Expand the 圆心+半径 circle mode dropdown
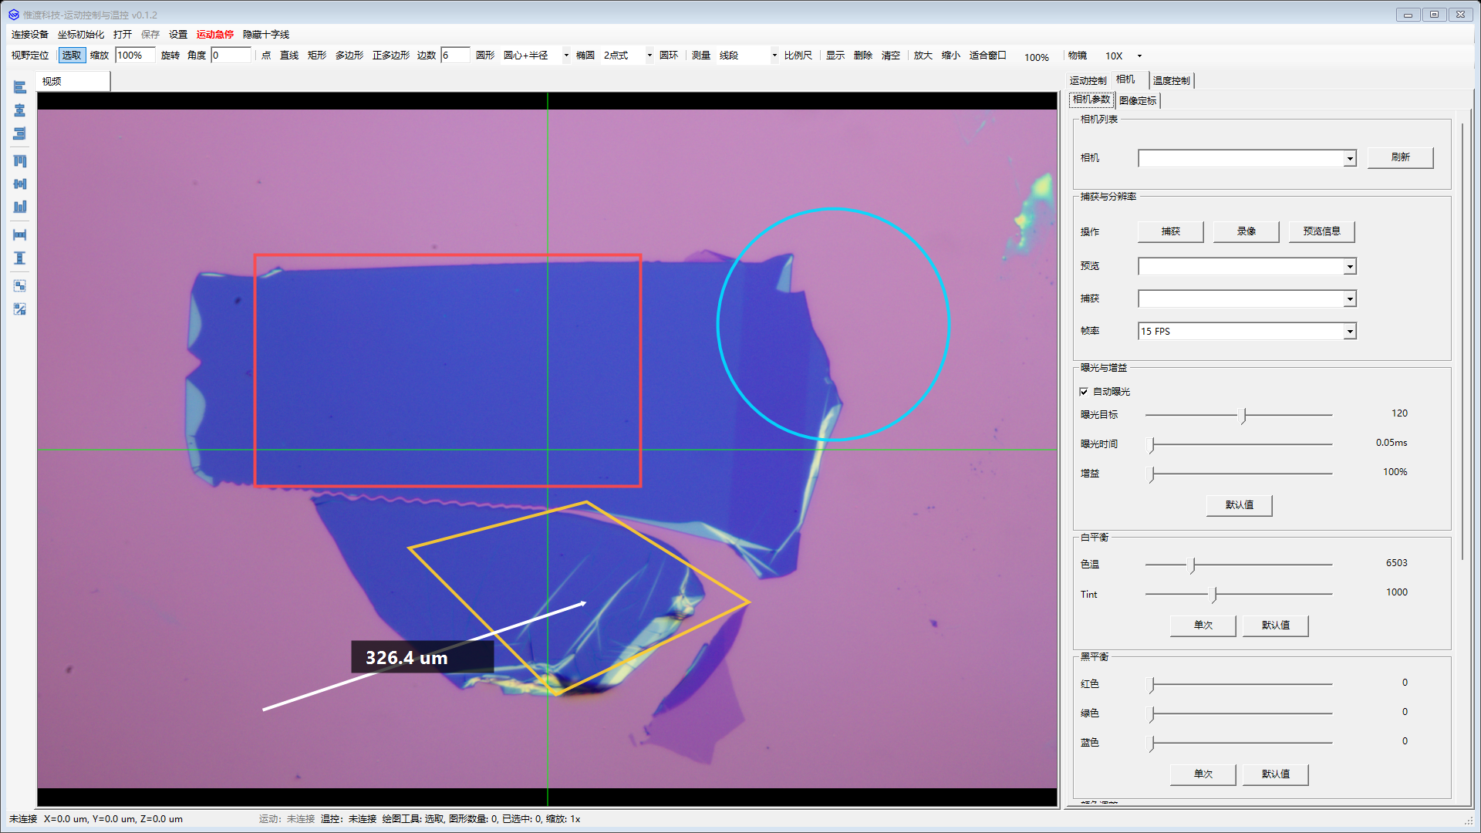 (566, 56)
